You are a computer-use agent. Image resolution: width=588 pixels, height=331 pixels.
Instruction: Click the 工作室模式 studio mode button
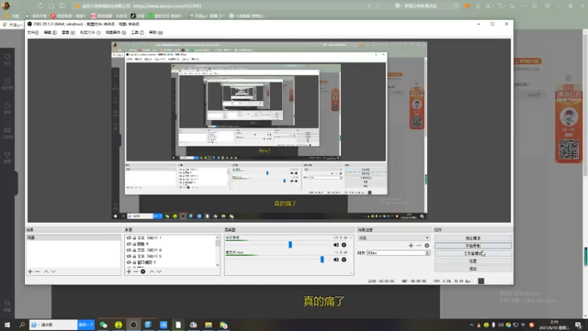473,253
